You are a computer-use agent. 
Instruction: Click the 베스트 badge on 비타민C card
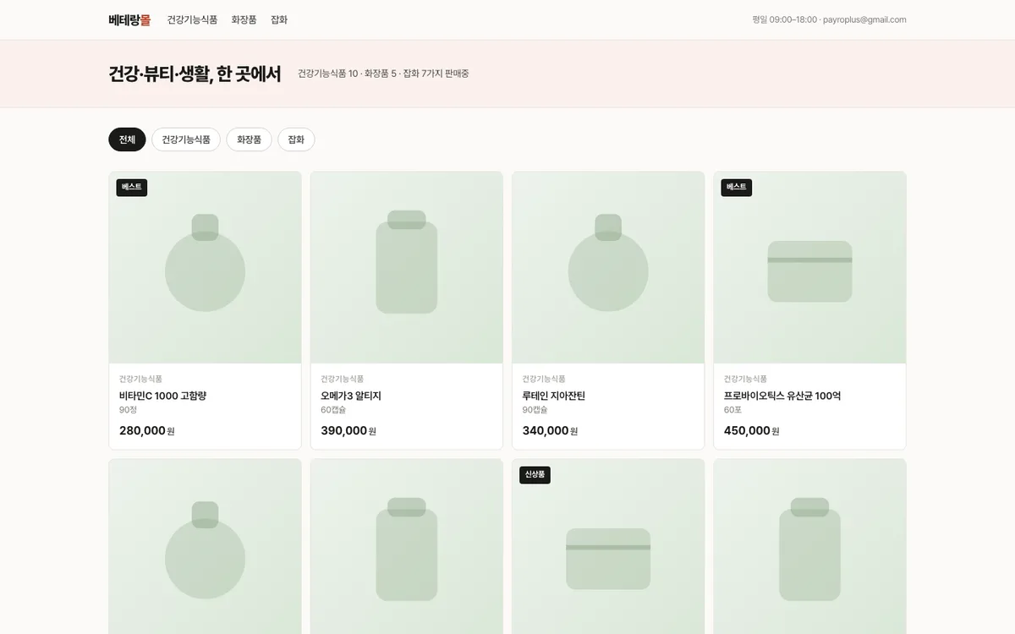click(132, 188)
